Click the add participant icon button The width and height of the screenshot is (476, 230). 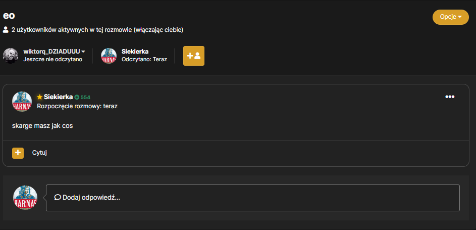(194, 56)
